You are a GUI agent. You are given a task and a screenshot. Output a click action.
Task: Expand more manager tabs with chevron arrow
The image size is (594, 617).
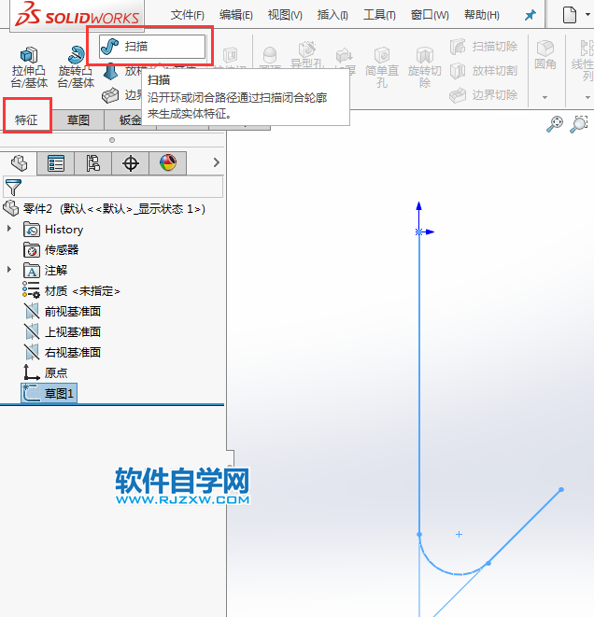pyautogui.click(x=216, y=162)
